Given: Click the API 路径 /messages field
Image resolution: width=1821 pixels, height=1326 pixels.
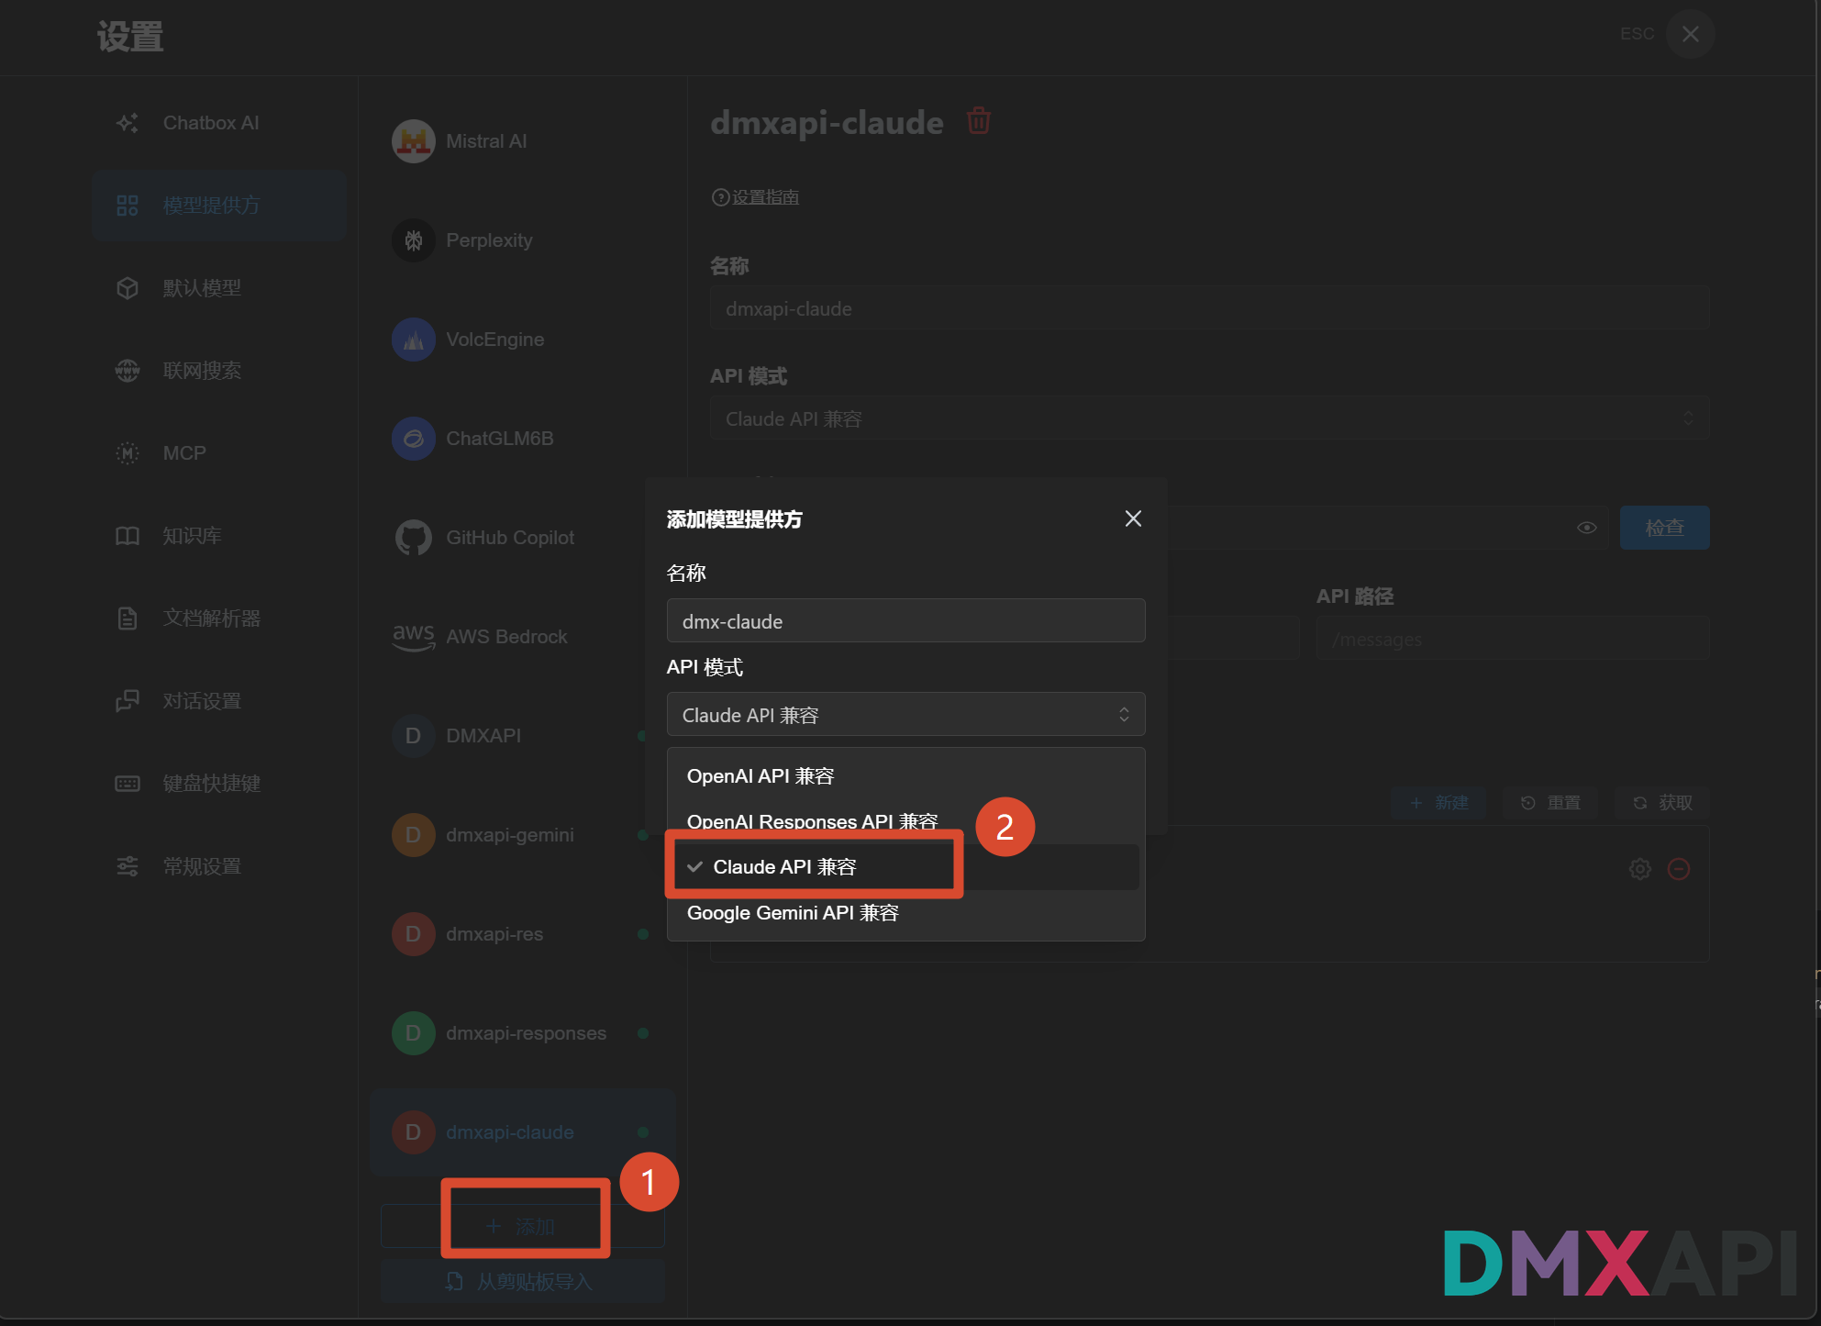Looking at the screenshot, I should pos(1513,640).
